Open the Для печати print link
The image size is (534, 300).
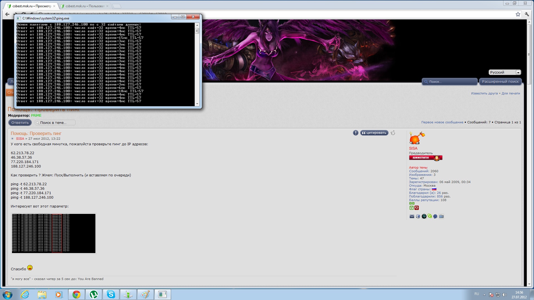point(511,93)
